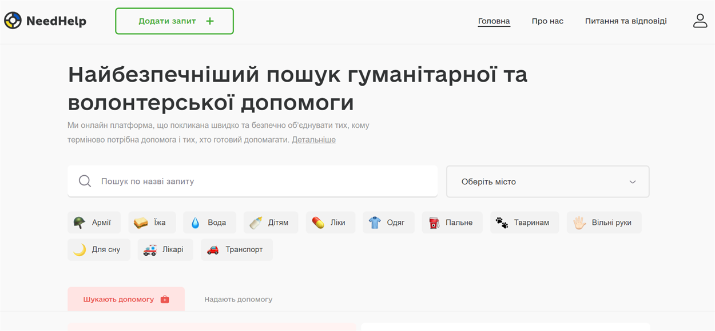The height and width of the screenshot is (331, 715).
Task: Toggle the Для сну moon filter
Action: 98,249
